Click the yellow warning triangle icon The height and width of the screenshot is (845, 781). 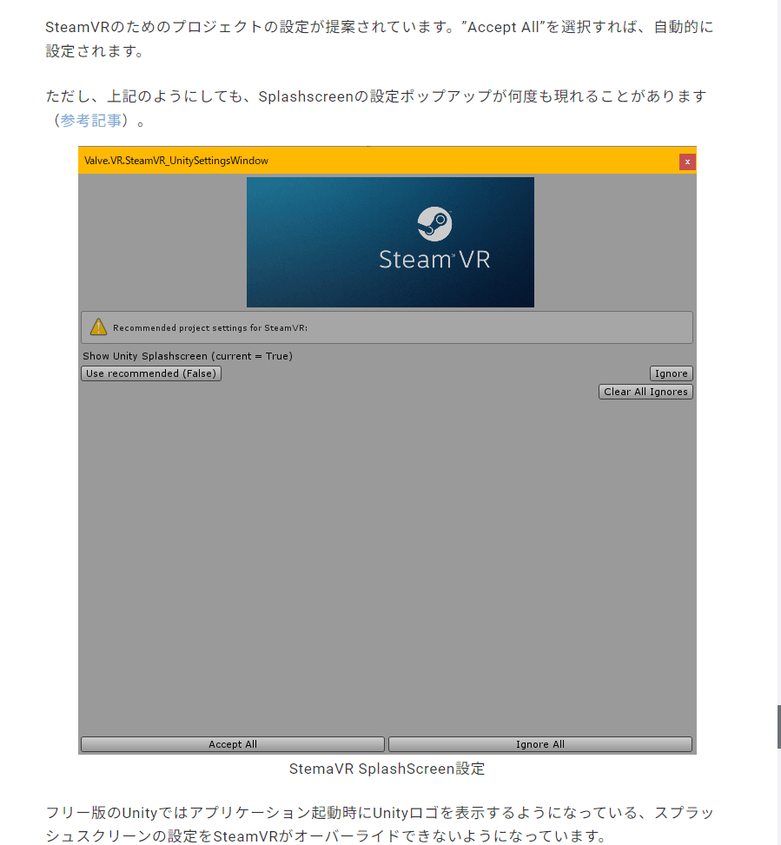tap(98, 327)
